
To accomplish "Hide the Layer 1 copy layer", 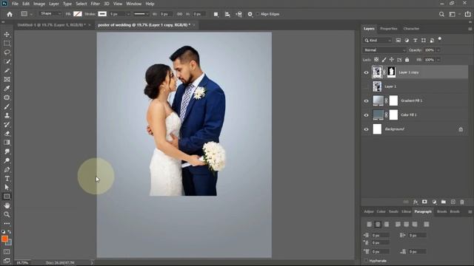I will click(x=366, y=72).
